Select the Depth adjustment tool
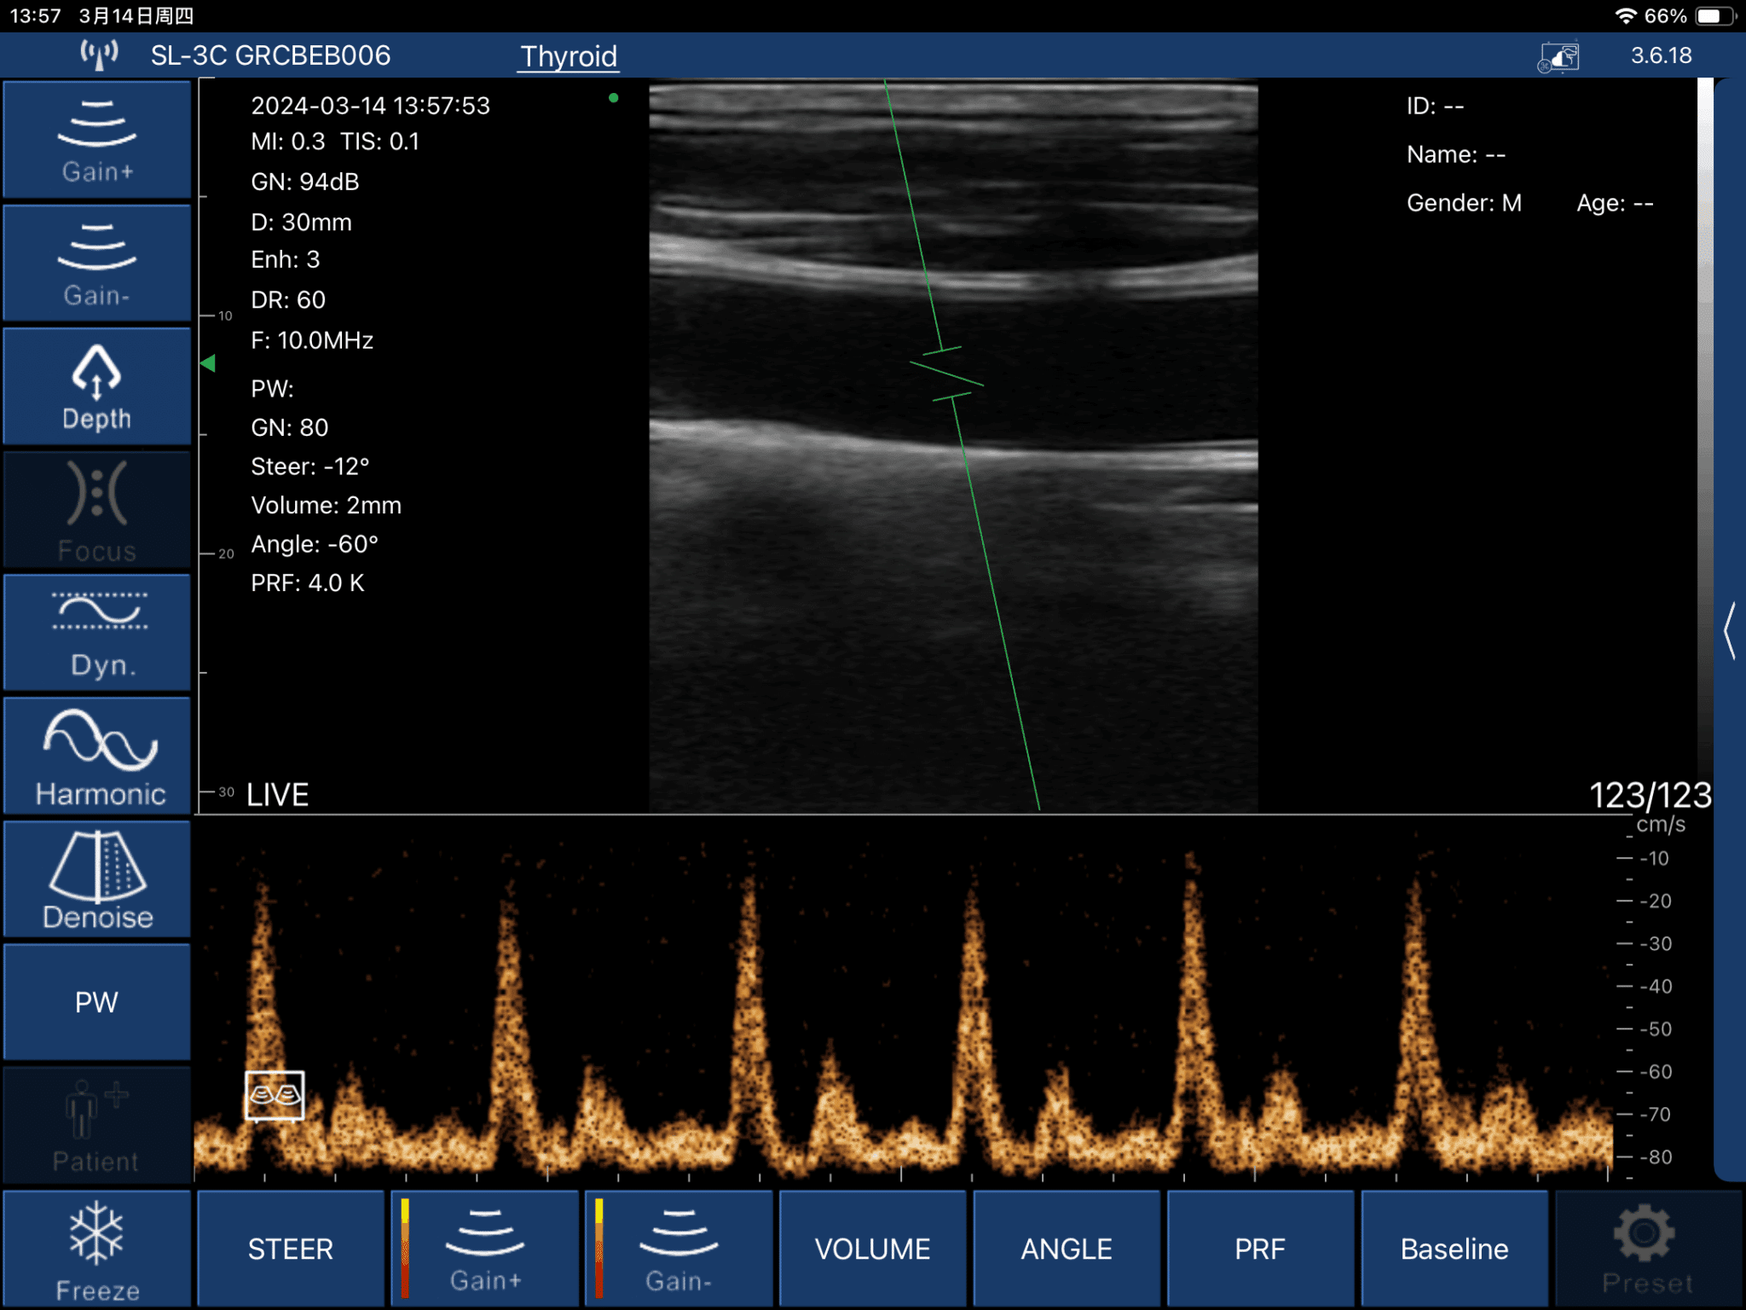 (x=96, y=385)
